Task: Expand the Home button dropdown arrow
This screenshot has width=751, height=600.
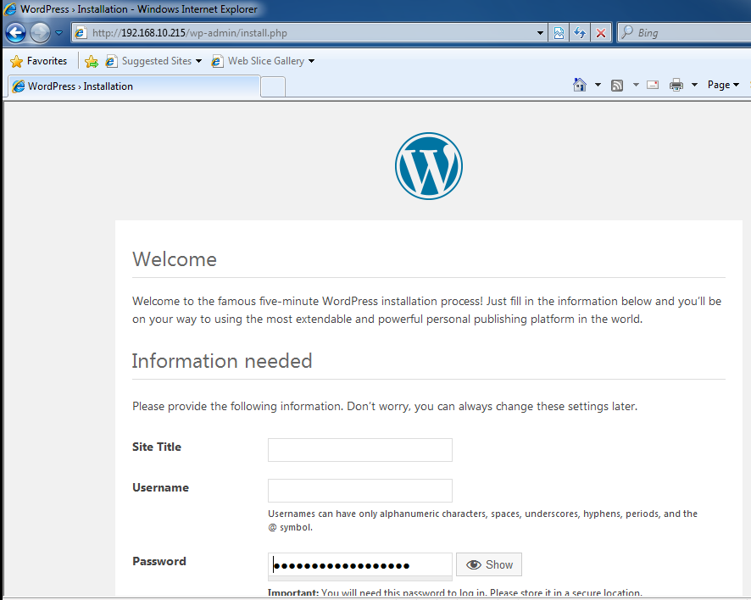Action: tap(598, 85)
